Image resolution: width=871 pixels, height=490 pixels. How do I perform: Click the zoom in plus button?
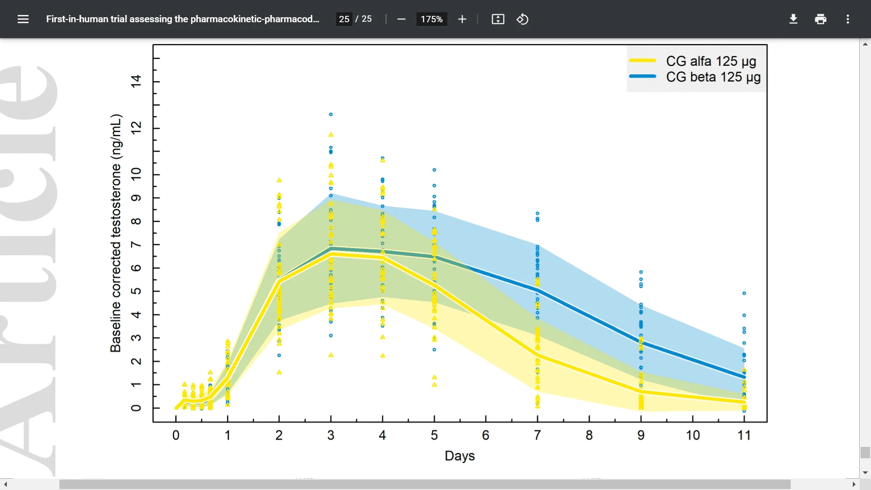coord(462,19)
